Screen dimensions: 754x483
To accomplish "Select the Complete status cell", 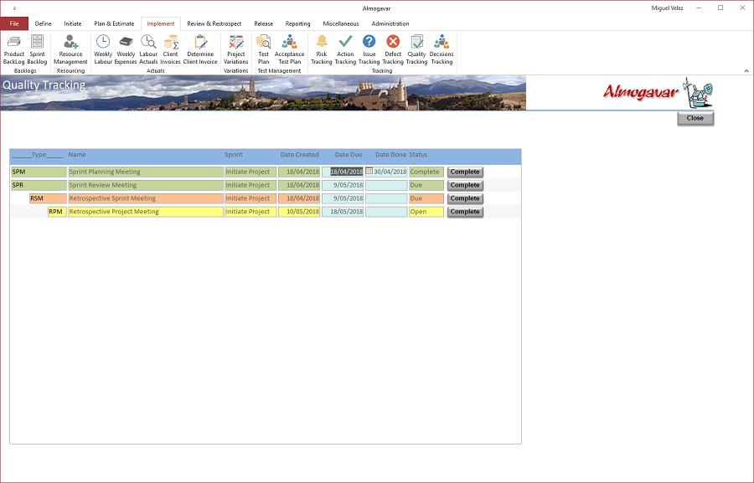I will pos(426,172).
